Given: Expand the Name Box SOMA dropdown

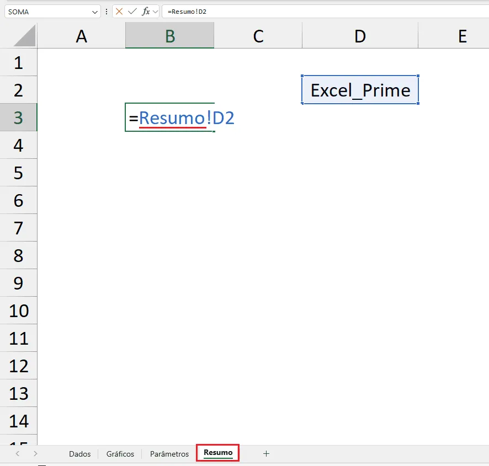Looking at the screenshot, I should coord(95,12).
